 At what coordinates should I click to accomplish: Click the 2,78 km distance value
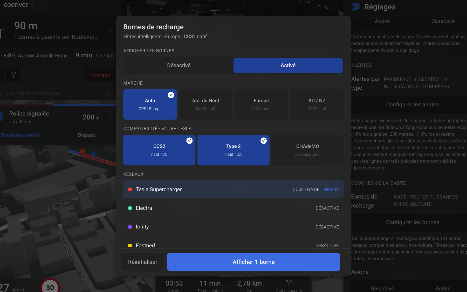[249, 283]
